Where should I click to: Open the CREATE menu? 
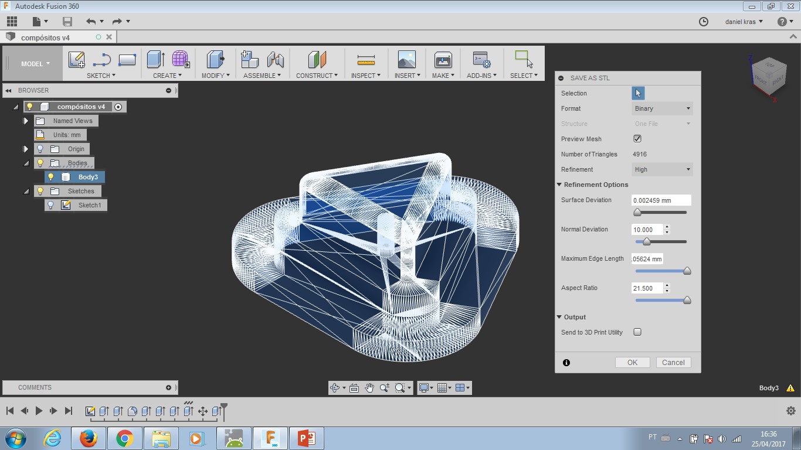click(167, 76)
